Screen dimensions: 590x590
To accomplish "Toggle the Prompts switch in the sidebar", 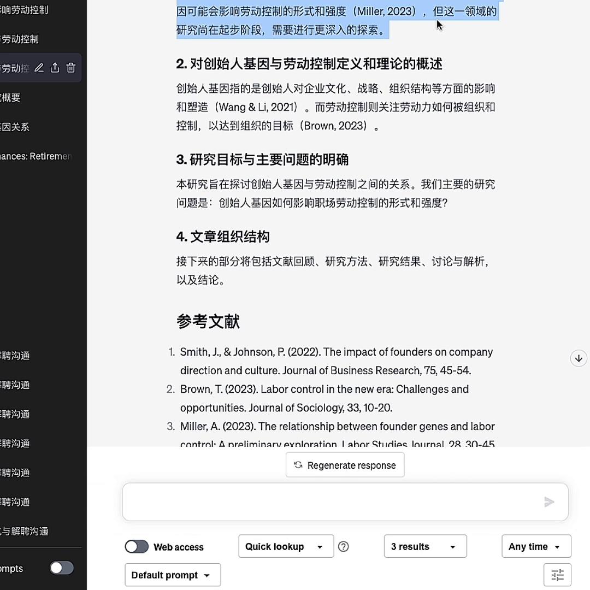I will tap(61, 568).
